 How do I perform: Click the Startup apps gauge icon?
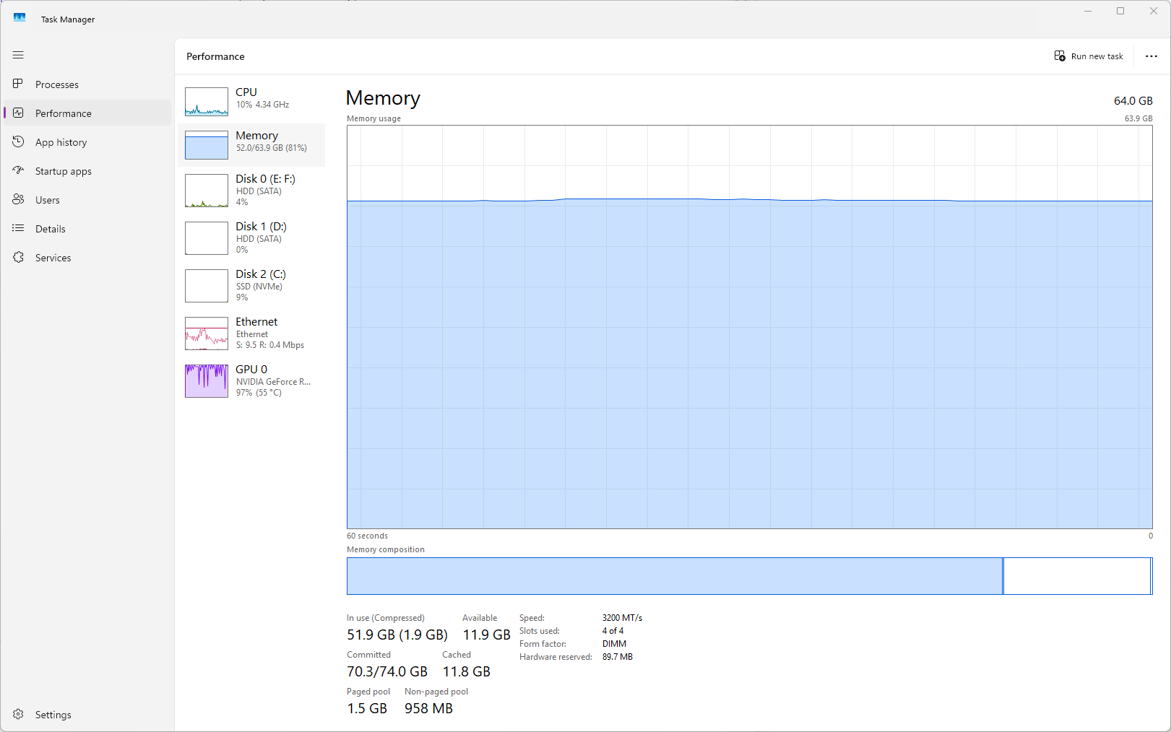pos(18,170)
